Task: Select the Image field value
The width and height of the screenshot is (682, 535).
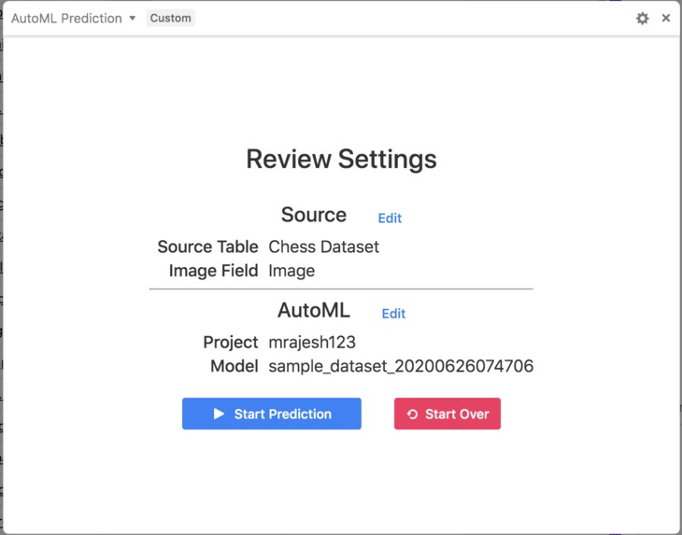Action: (291, 271)
